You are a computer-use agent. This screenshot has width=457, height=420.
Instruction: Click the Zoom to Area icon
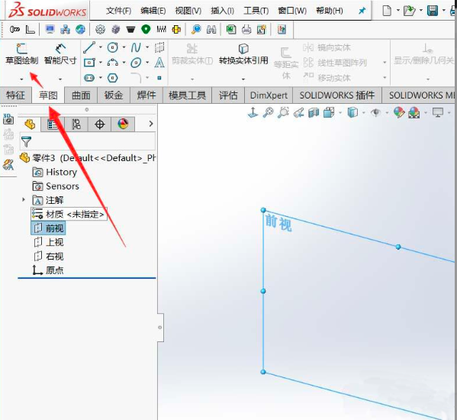[x=283, y=112]
